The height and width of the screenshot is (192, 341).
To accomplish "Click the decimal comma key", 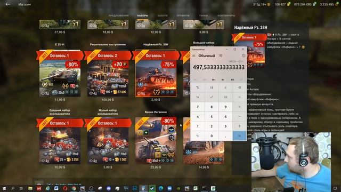I will pyautogui.click(x=225, y=135).
